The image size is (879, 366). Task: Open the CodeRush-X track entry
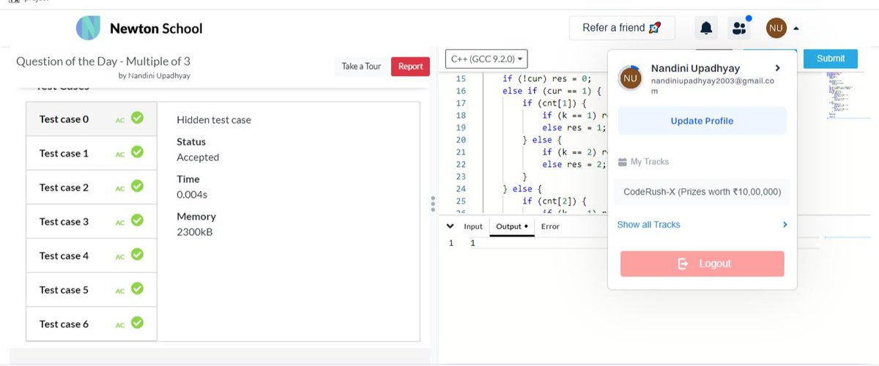(x=702, y=192)
